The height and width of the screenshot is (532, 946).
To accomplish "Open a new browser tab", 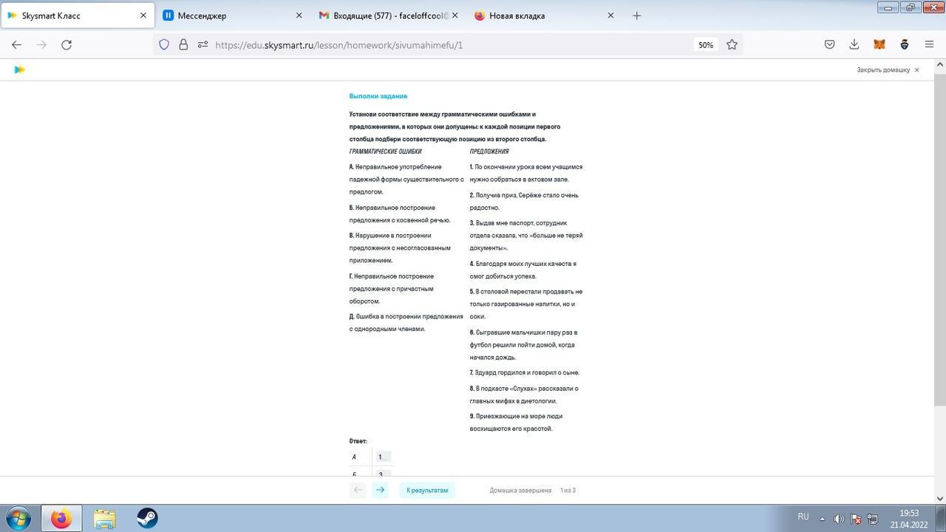I will (636, 15).
